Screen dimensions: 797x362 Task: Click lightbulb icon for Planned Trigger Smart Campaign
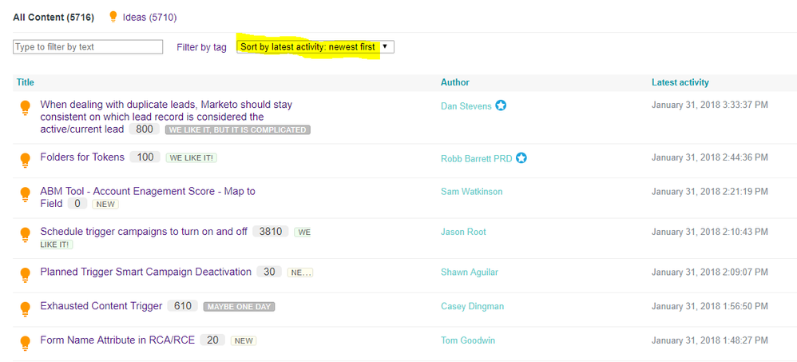click(25, 275)
